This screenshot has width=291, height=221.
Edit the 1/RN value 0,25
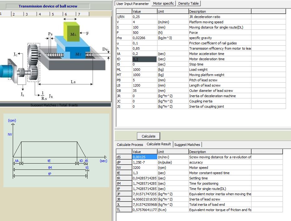tap(145, 17)
